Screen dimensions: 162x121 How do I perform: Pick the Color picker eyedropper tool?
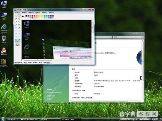pos(16,22)
